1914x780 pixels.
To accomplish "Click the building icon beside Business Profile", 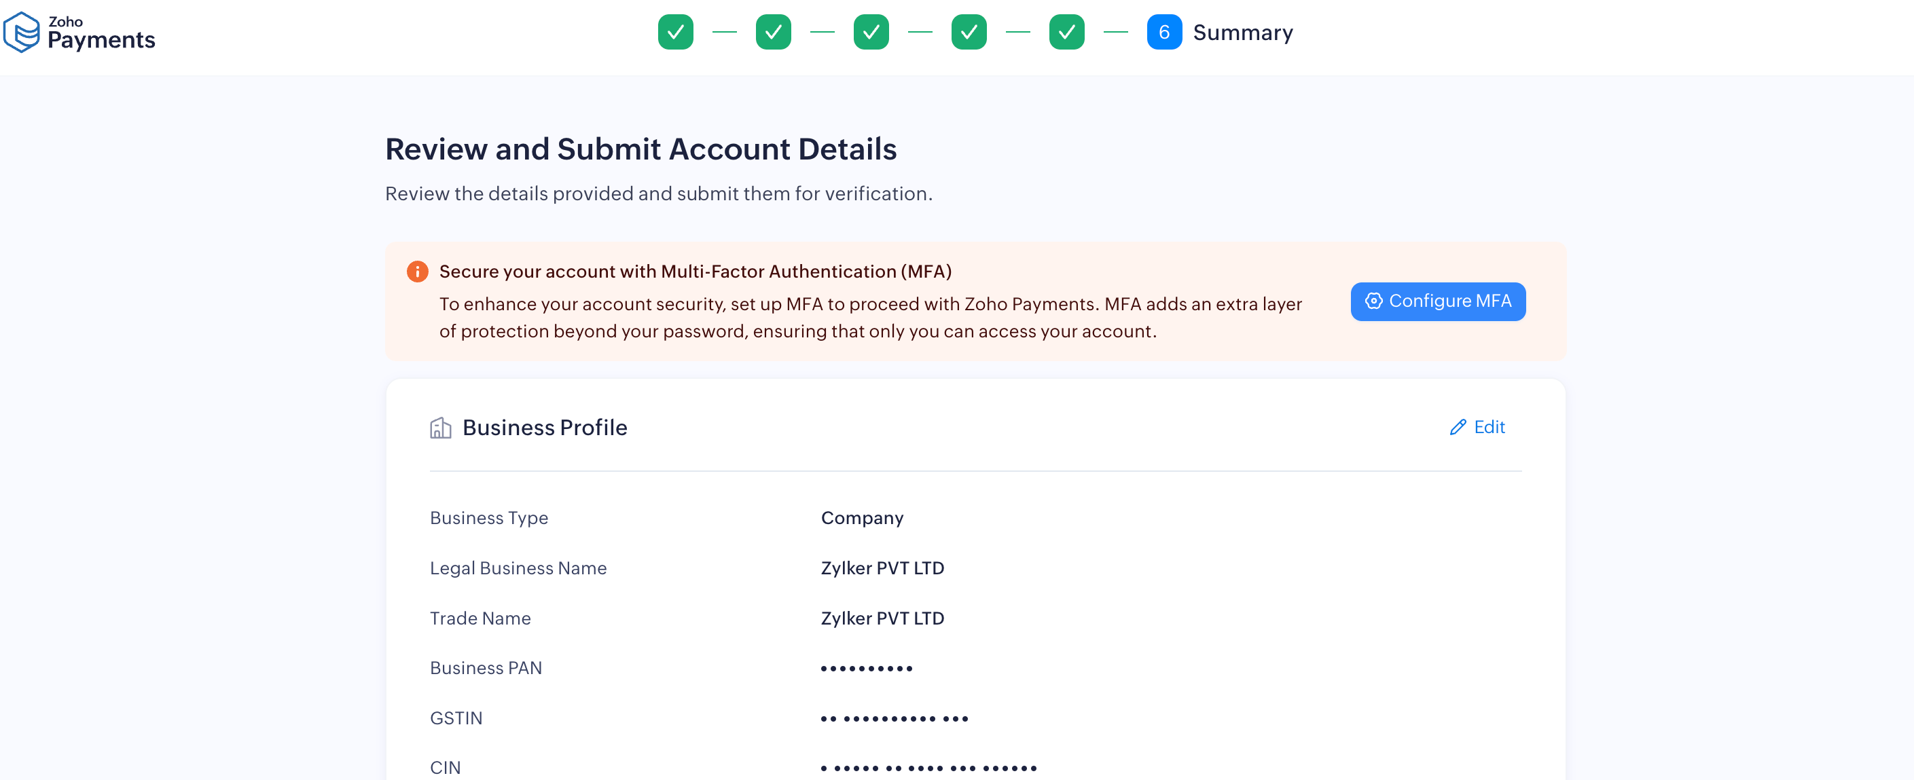I will click(441, 428).
